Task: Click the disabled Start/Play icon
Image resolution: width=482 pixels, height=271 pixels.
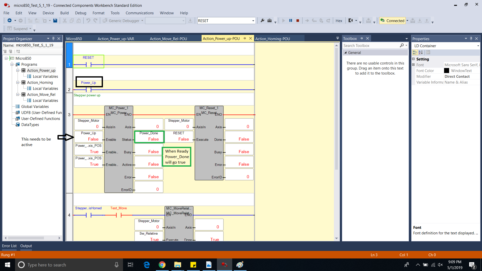Action: click(x=283, y=21)
